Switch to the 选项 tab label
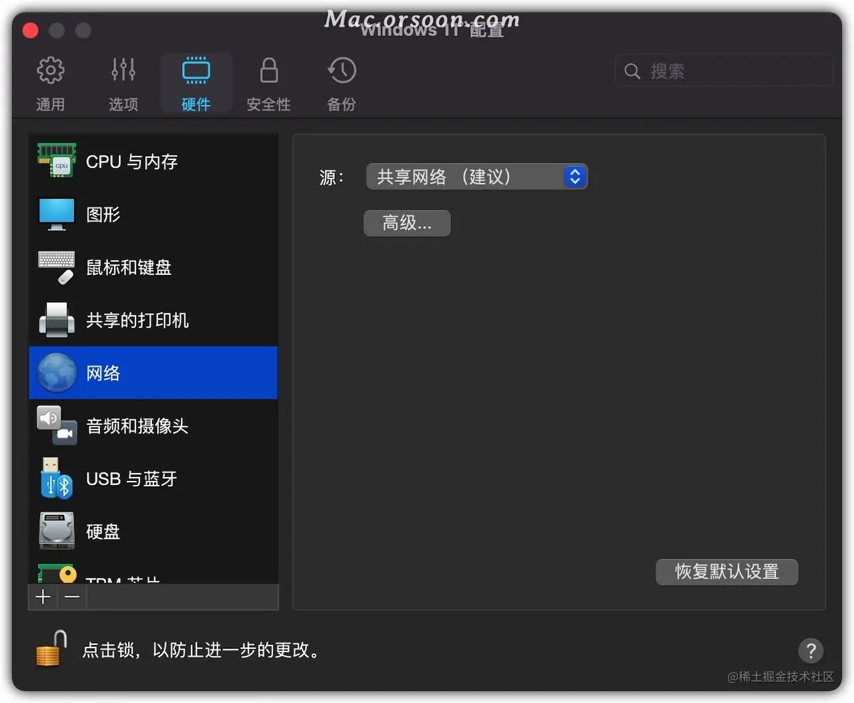Viewport: 854px width, 703px height. [x=123, y=104]
